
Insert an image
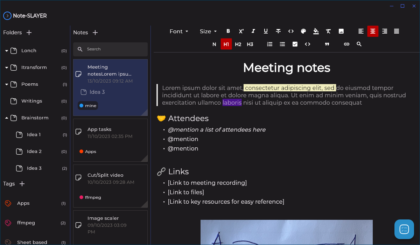[x=341, y=31]
